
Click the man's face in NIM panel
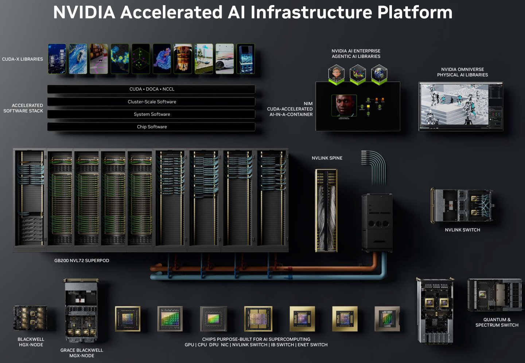pos(344,106)
